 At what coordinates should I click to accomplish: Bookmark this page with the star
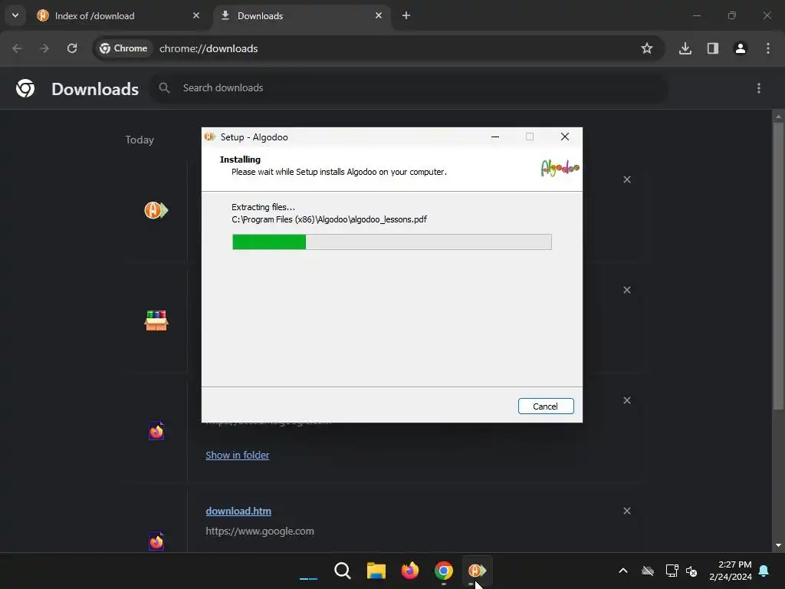(x=647, y=48)
